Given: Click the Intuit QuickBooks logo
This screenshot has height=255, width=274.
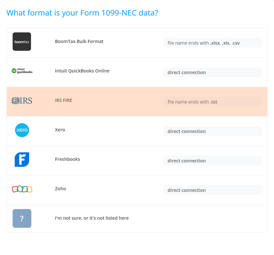Looking at the screenshot, I should [x=22, y=71].
